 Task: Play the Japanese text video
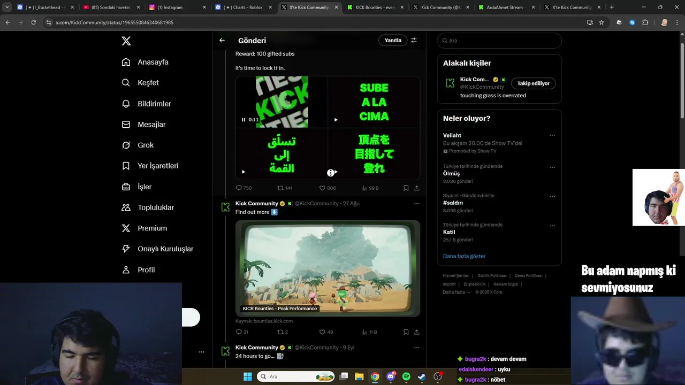pyautogui.click(x=336, y=172)
